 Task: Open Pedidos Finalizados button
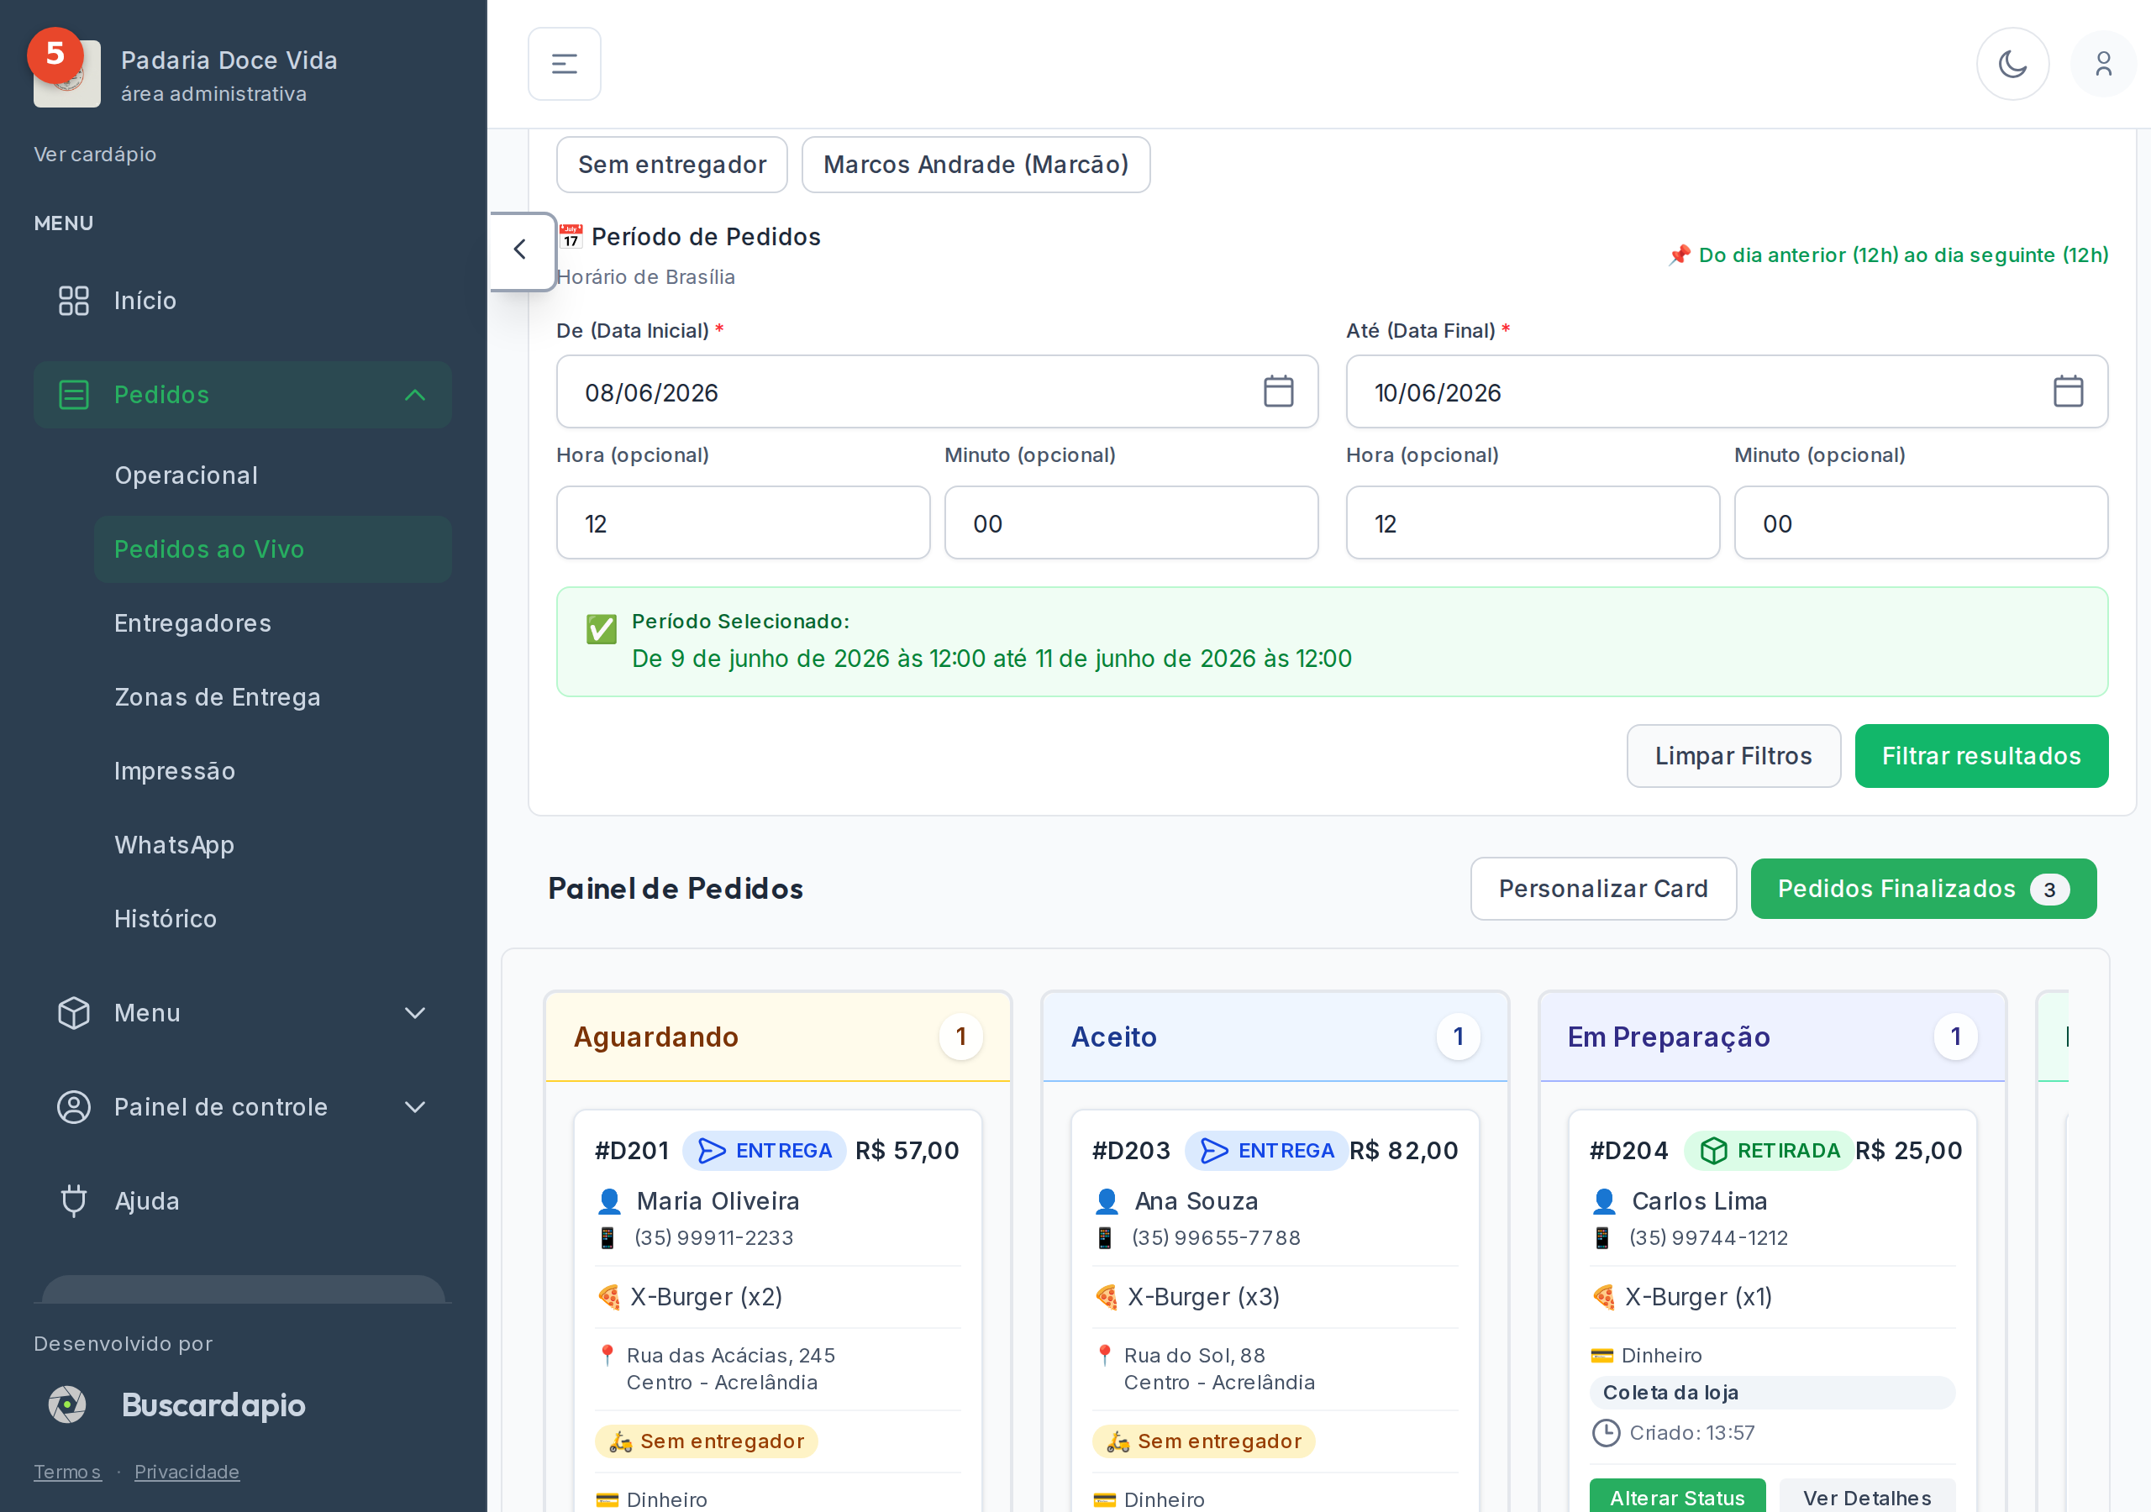[x=1922, y=888]
